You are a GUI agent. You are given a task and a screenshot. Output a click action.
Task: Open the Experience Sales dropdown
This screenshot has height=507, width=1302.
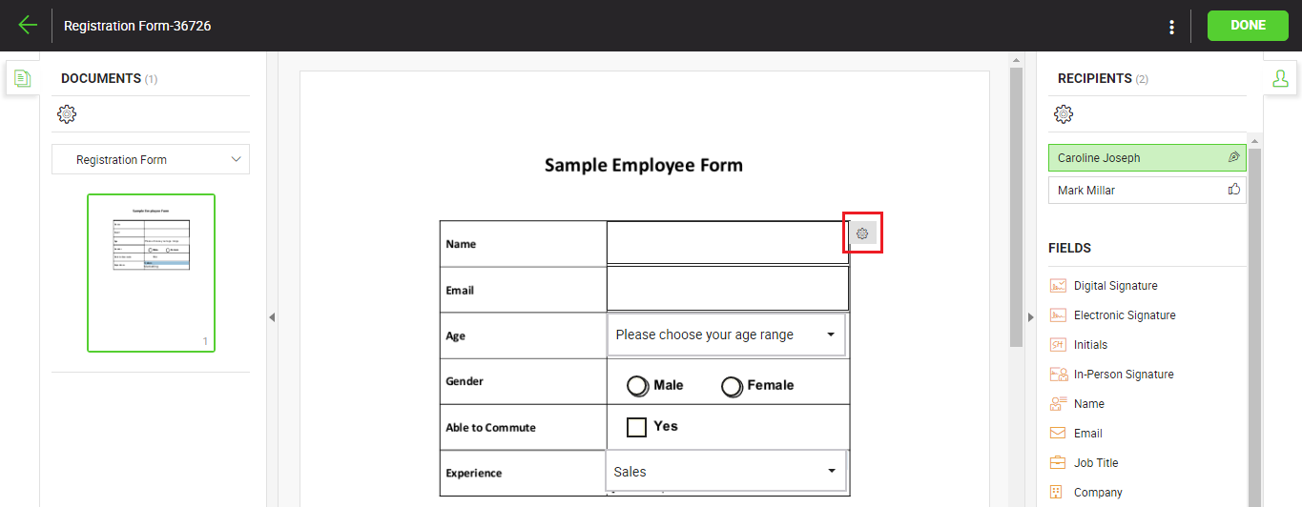pos(726,472)
